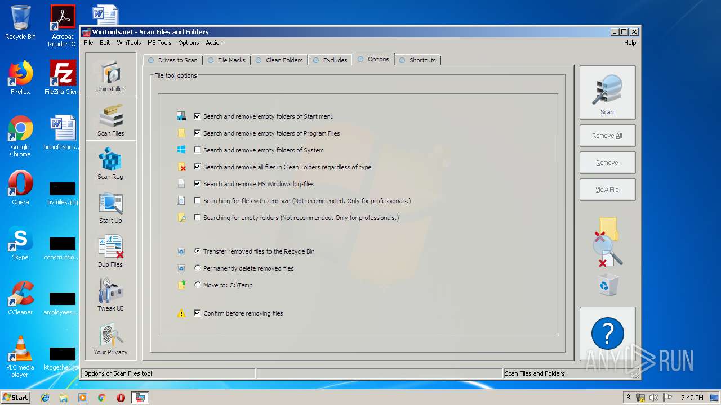Switch to the File Masks tab
Image resolution: width=721 pixels, height=405 pixels.
[x=226, y=60]
